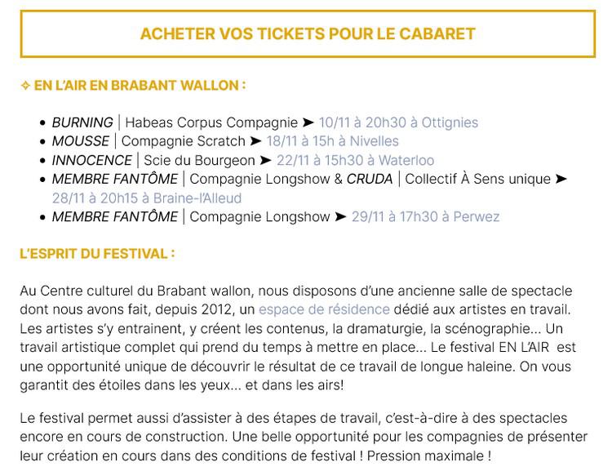Click the EN L'AIR EN BRABANT WALLON heading

[139, 86]
